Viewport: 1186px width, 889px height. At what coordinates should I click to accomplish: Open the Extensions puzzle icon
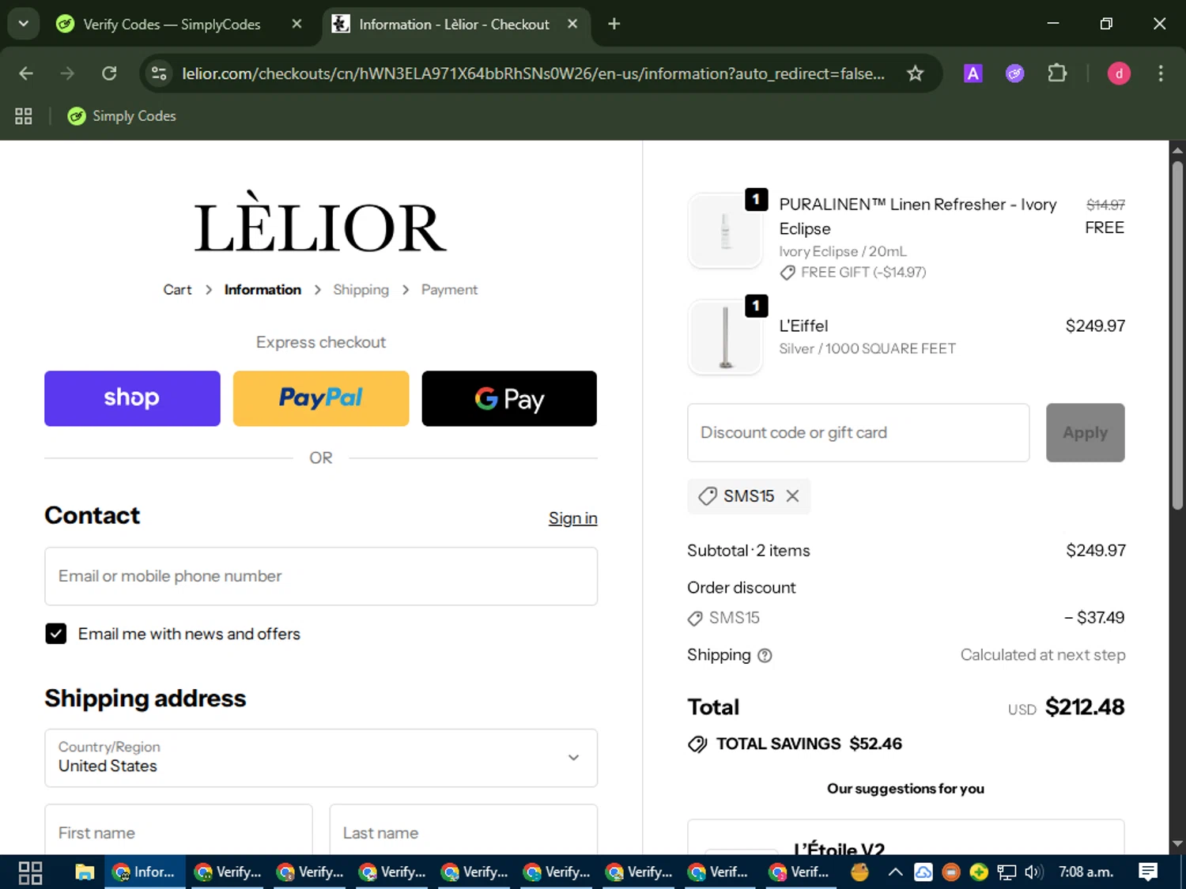pyautogui.click(x=1057, y=73)
